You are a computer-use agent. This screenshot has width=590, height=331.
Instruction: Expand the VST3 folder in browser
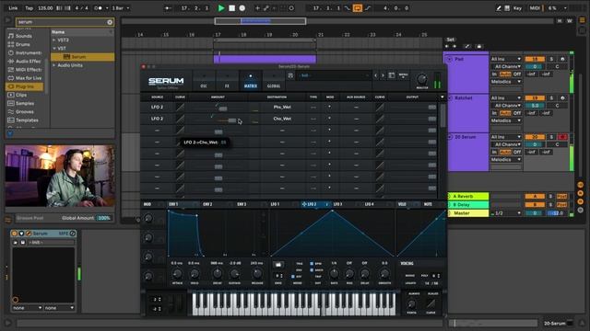click(53, 40)
